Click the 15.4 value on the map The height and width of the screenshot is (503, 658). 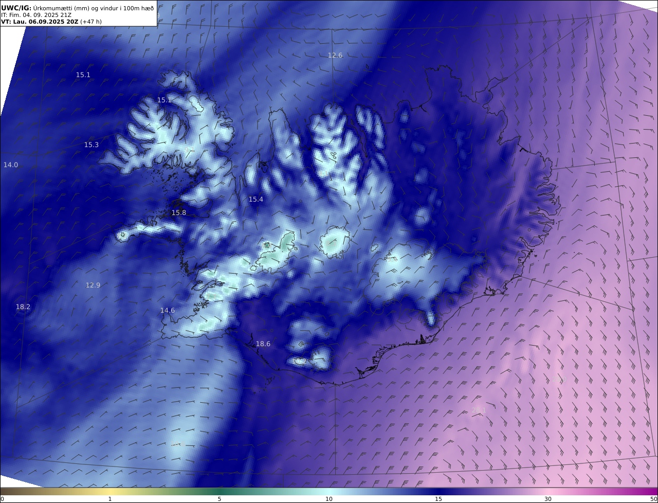coord(256,199)
